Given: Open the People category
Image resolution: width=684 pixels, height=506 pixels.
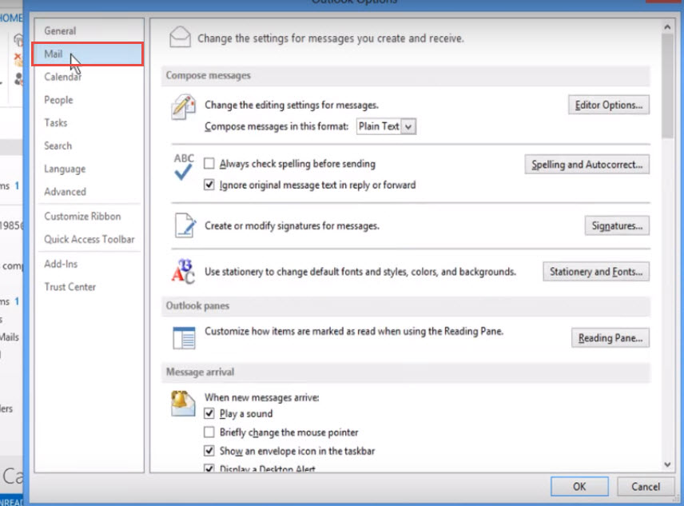Looking at the screenshot, I should (89, 100).
